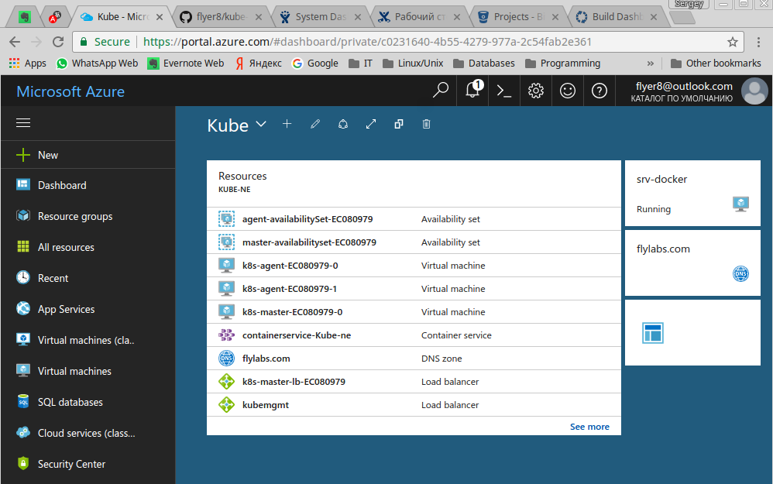Open the Share dashboard icon

[x=343, y=124]
